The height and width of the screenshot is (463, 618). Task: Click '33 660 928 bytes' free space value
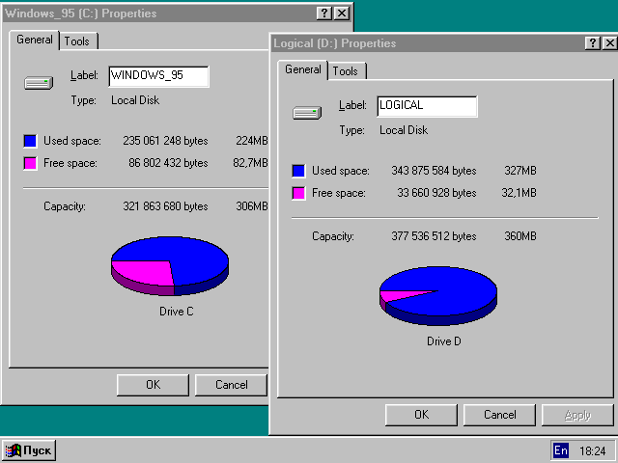pos(436,193)
